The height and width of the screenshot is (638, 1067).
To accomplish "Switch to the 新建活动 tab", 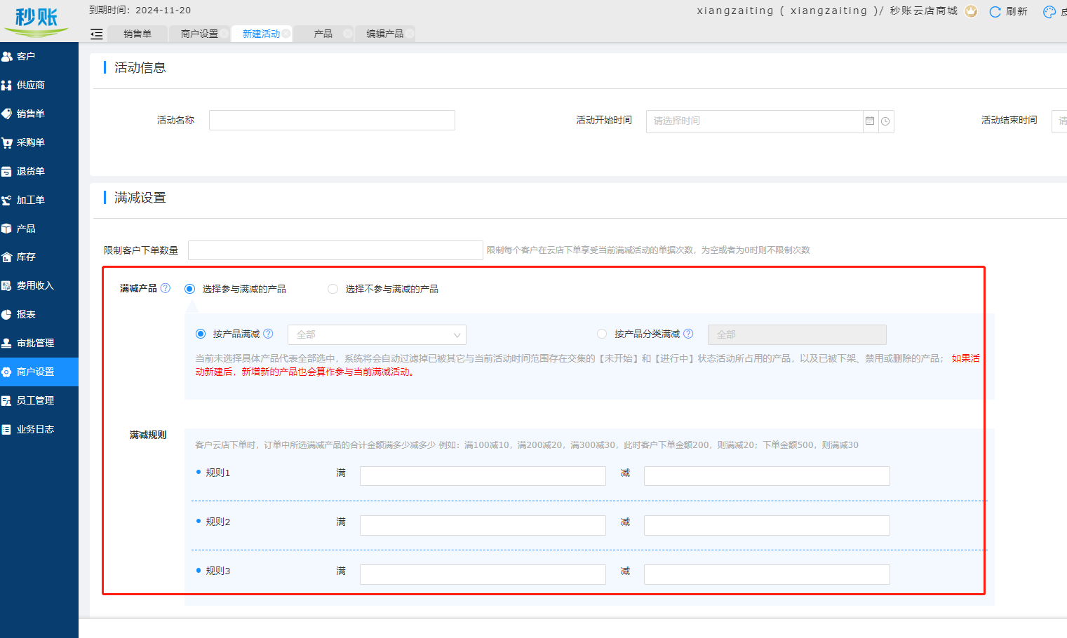I will point(261,34).
